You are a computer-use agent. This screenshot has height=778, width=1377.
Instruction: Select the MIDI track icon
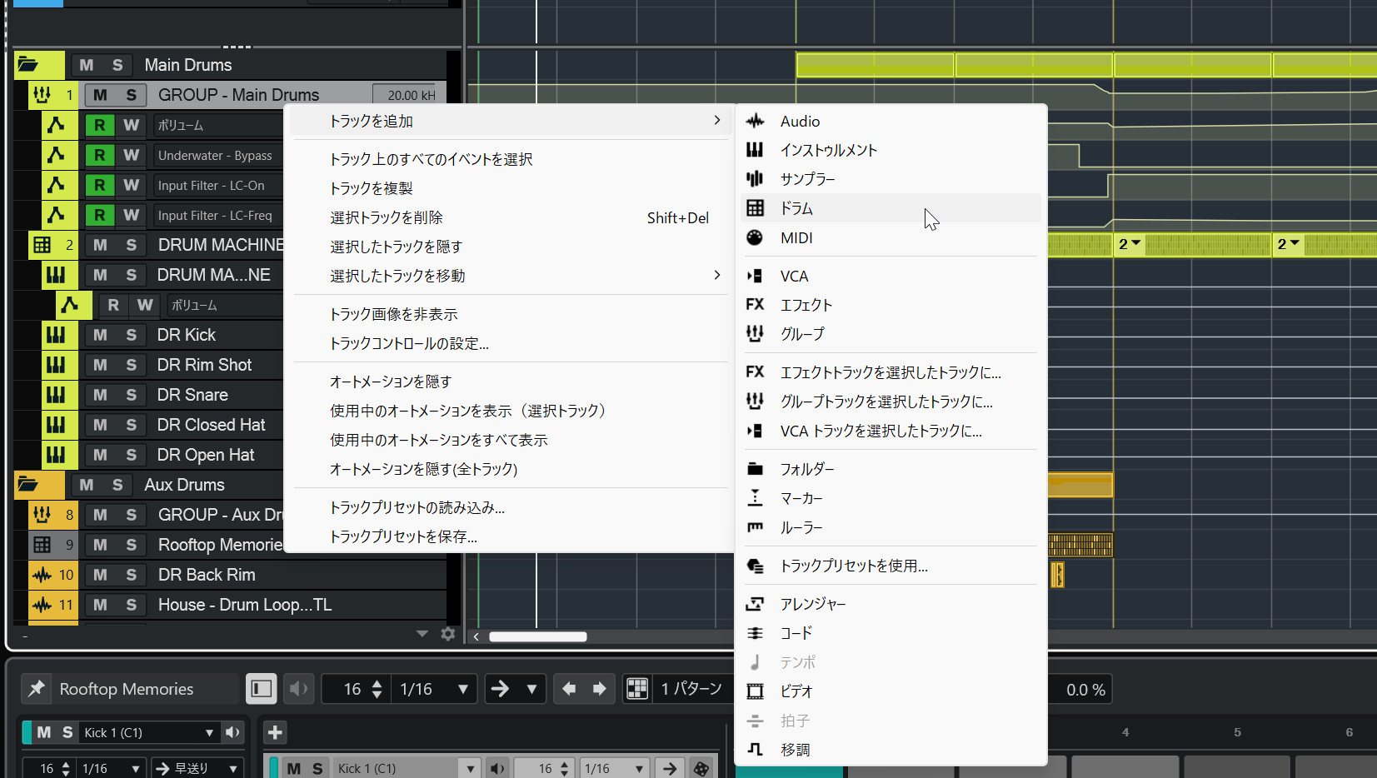tap(755, 237)
